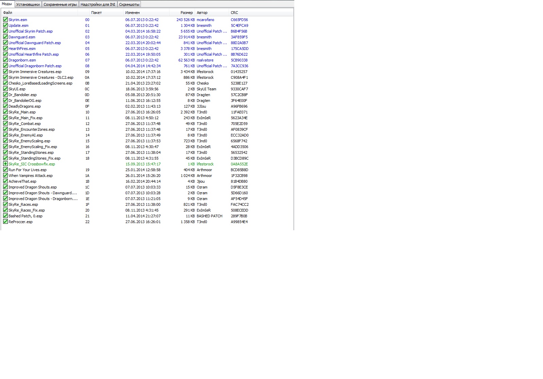The height and width of the screenshot is (379, 543).
Task: Open the Установщики tab
Action: [x=28, y=4]
